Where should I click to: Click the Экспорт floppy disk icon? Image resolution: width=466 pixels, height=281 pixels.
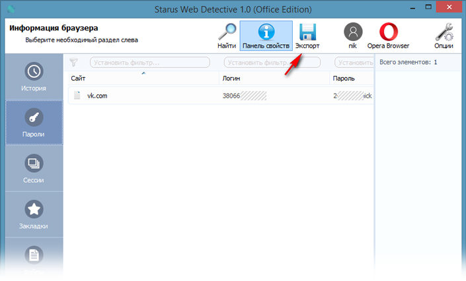307,32
